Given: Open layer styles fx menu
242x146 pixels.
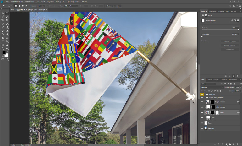Looking at the screenshot, I should tap(219, 144).
